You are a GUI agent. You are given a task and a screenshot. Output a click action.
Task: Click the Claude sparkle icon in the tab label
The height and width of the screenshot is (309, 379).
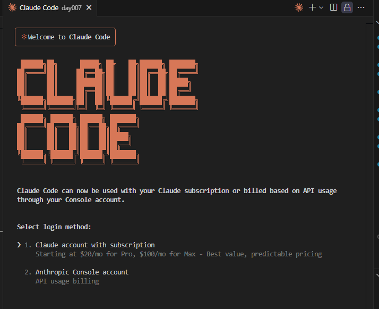point(12,8)
